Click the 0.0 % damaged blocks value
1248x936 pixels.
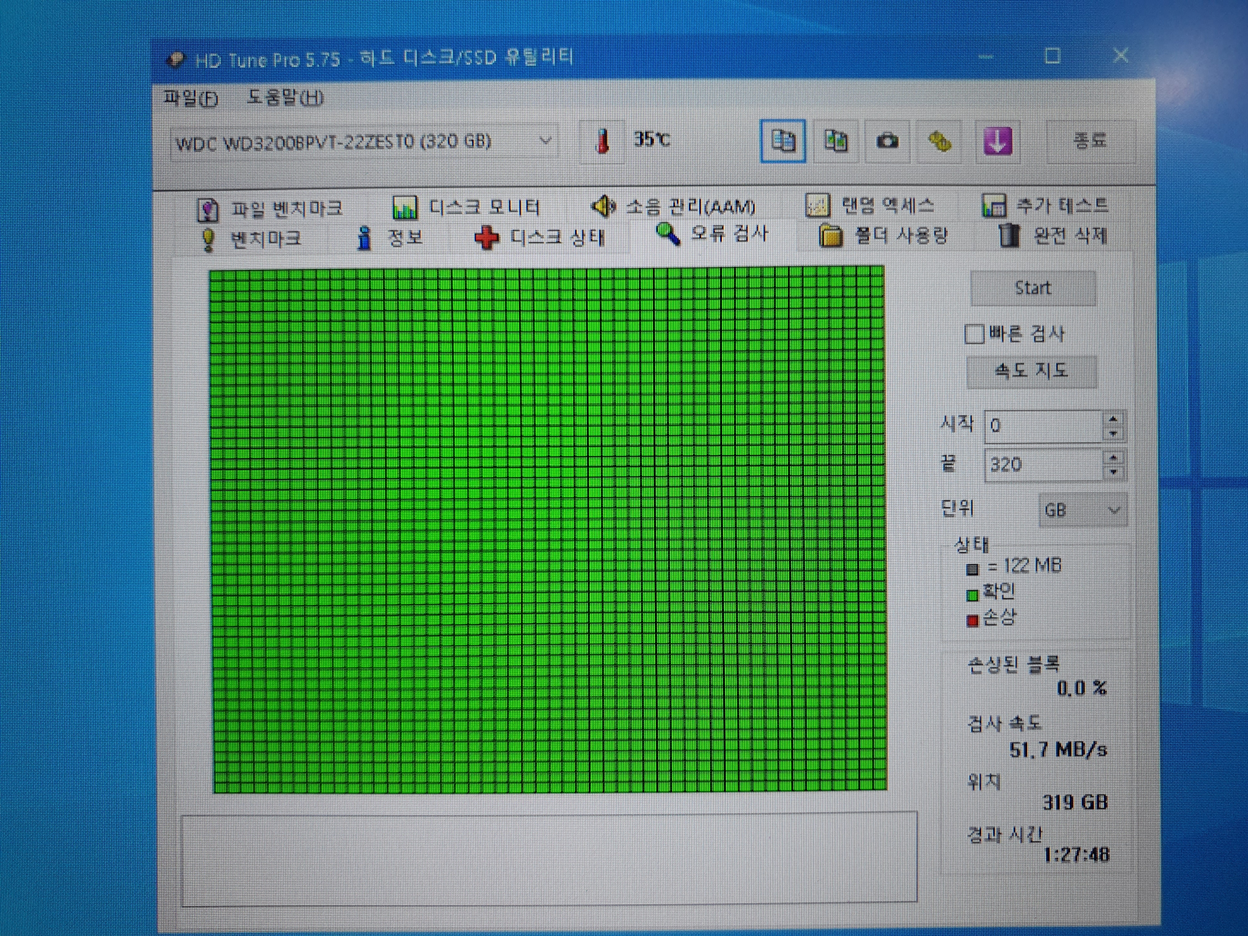pyautogui.click(x=1081, y=688)
